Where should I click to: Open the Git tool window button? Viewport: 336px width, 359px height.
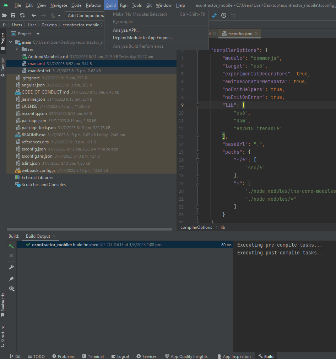coord(15,356)
